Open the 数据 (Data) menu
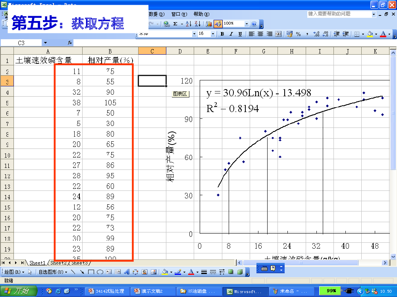 click(156, 14)
